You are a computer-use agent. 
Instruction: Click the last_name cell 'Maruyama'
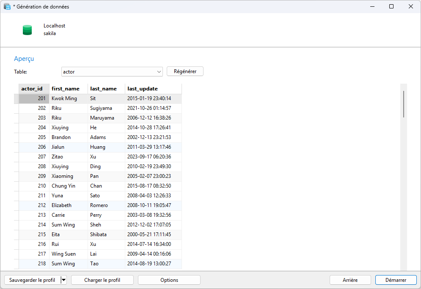click(106, 118)
